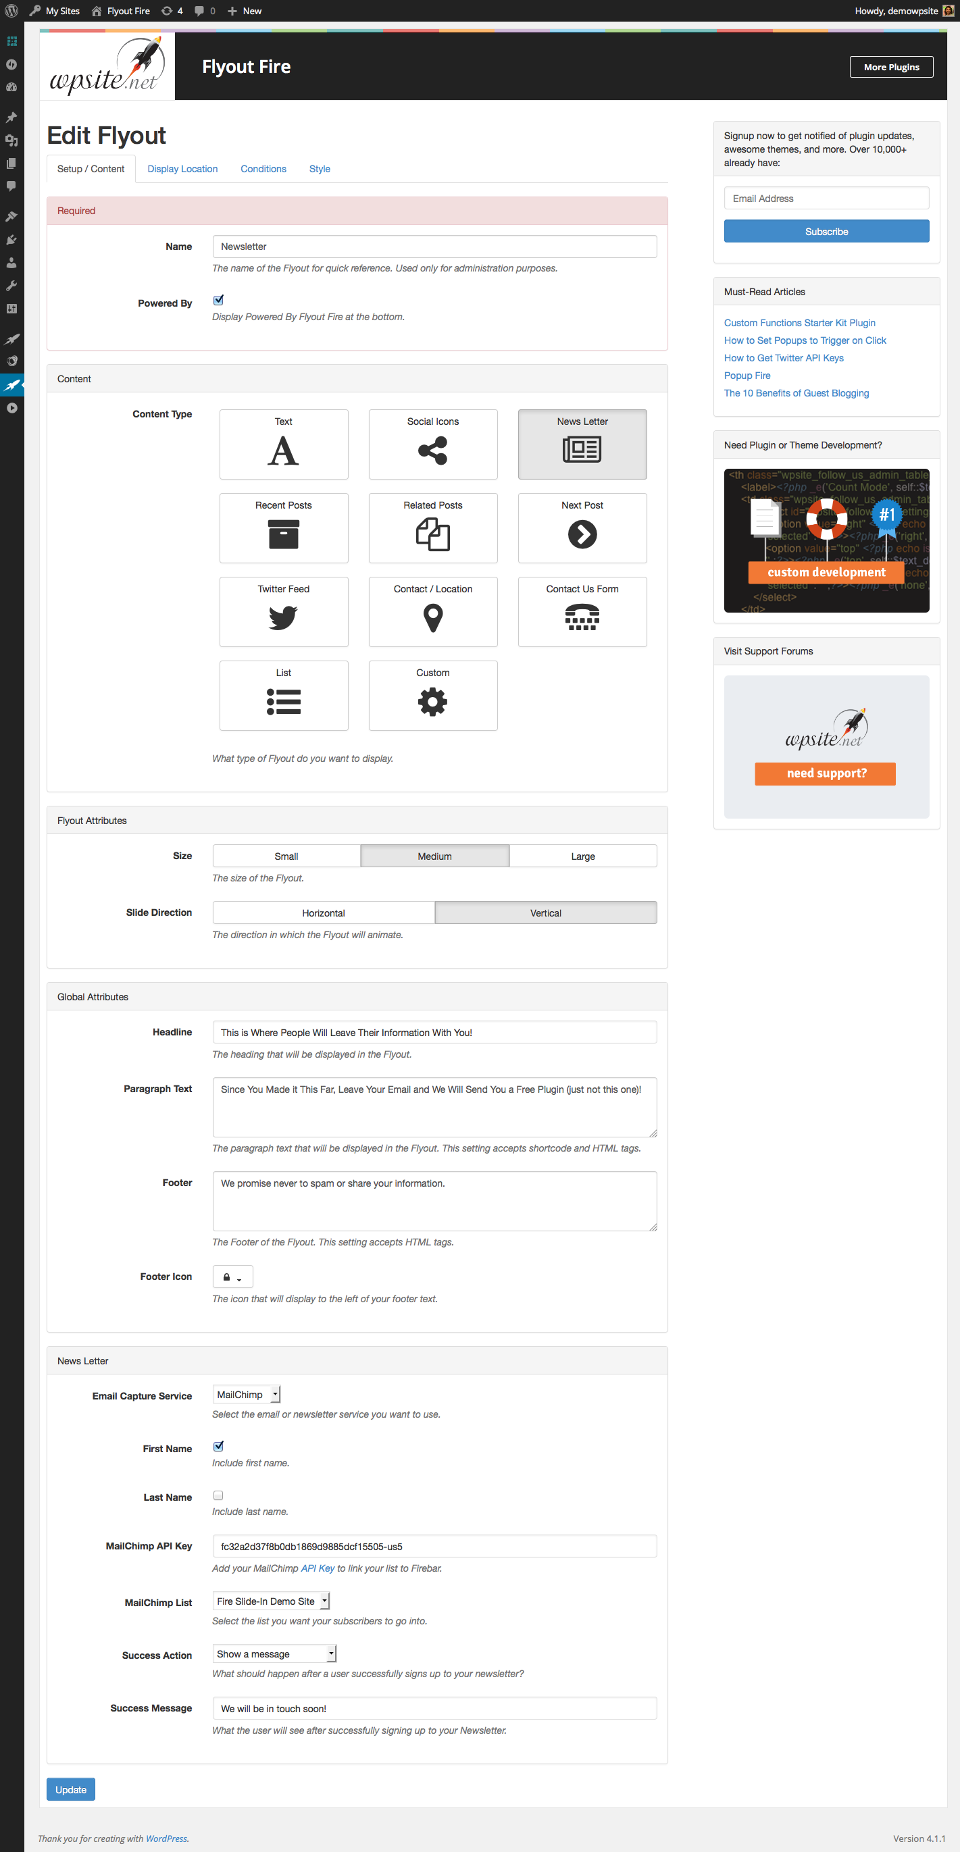Select the Twitter Feed content type
The image size is (960, 1852).
[x=284, y=612]
